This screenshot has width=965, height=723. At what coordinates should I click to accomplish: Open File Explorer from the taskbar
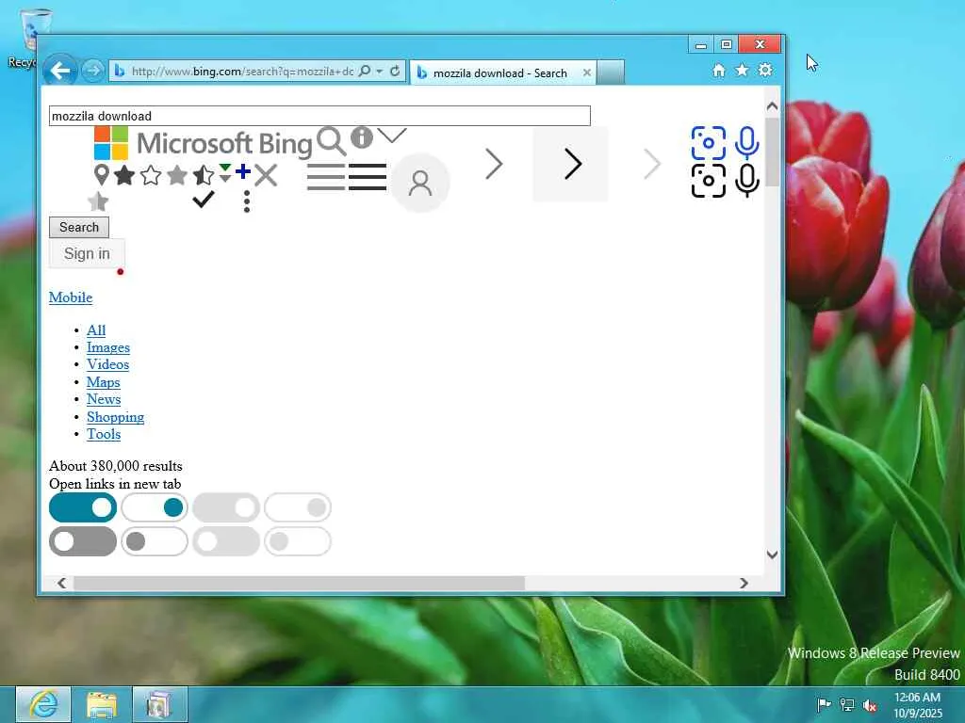102,704
